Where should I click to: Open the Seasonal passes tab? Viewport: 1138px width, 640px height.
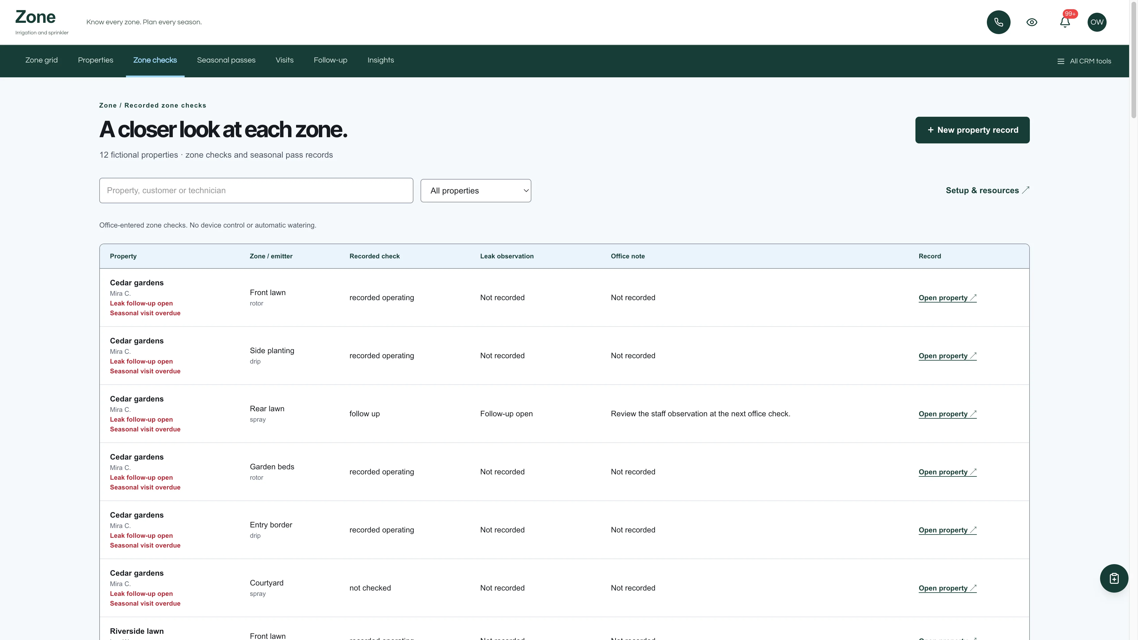(x=226, y=60)
